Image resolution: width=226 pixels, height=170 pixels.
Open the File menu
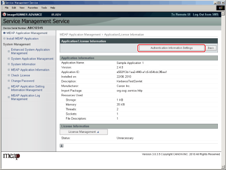point(7,8)
